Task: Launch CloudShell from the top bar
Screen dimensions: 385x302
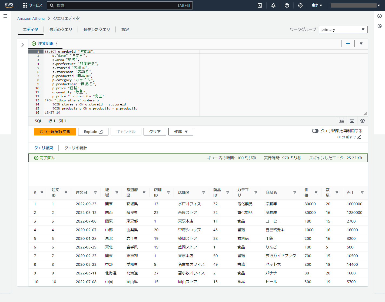Action: tap(260, 5)
